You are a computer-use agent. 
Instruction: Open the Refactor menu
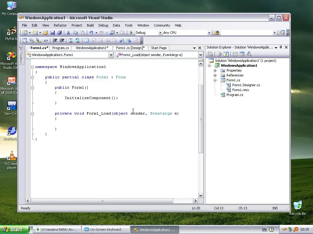click(x=60, y=25)
